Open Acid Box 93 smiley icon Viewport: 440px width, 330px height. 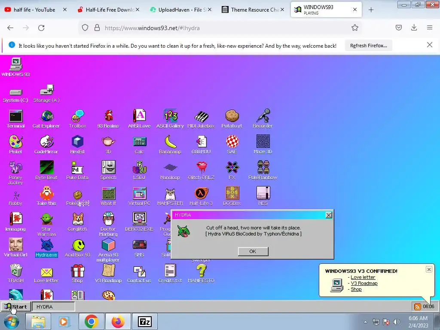[x=77, y=248]
